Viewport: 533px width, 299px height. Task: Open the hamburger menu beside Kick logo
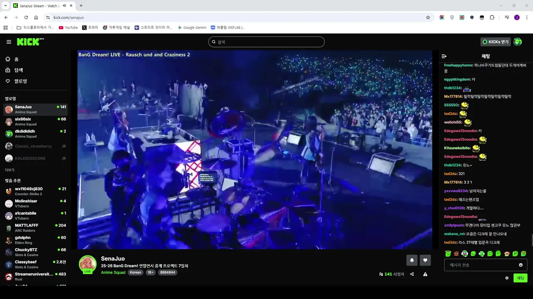pos(9,42)
